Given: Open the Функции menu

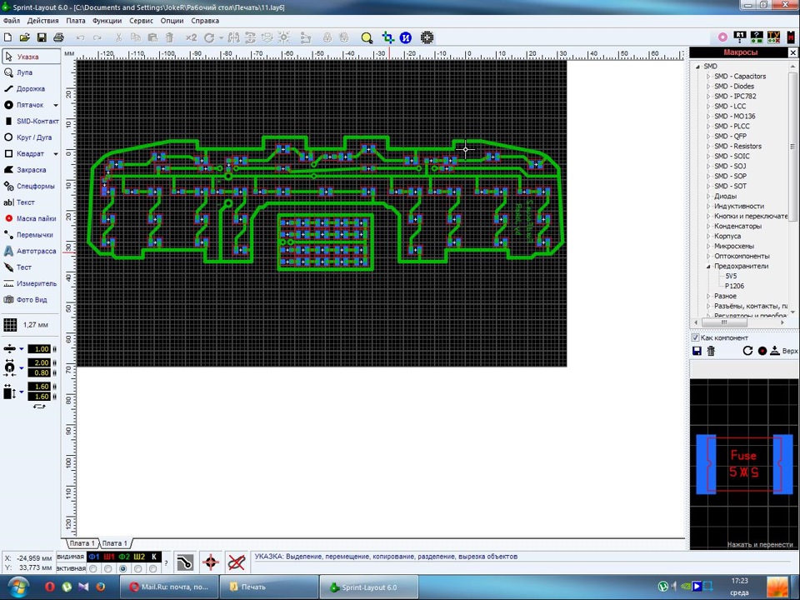Looking at the screenshot, I should (107, 21).
